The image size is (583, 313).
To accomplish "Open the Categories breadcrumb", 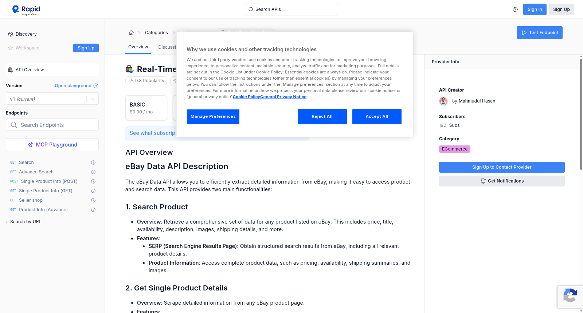I will (x=156, y=33).
